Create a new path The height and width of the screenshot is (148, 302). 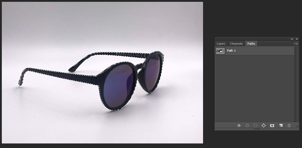pyautogui.click(x=281, y=126)
